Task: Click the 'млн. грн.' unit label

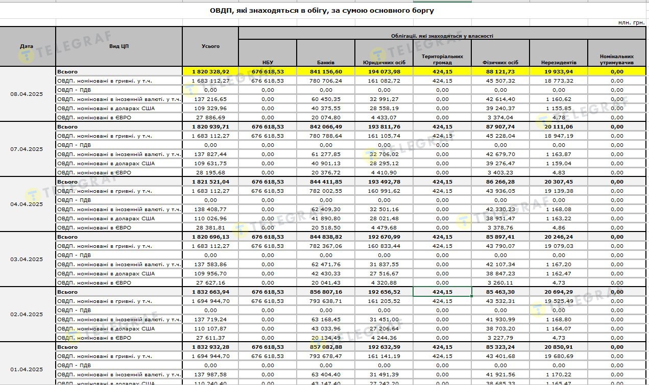Action: pos(632,23)
